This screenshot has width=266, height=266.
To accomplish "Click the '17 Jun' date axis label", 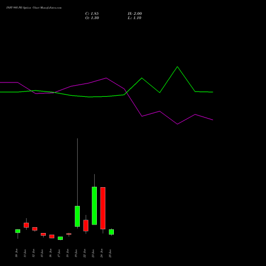I will click(x=59, y=253).
